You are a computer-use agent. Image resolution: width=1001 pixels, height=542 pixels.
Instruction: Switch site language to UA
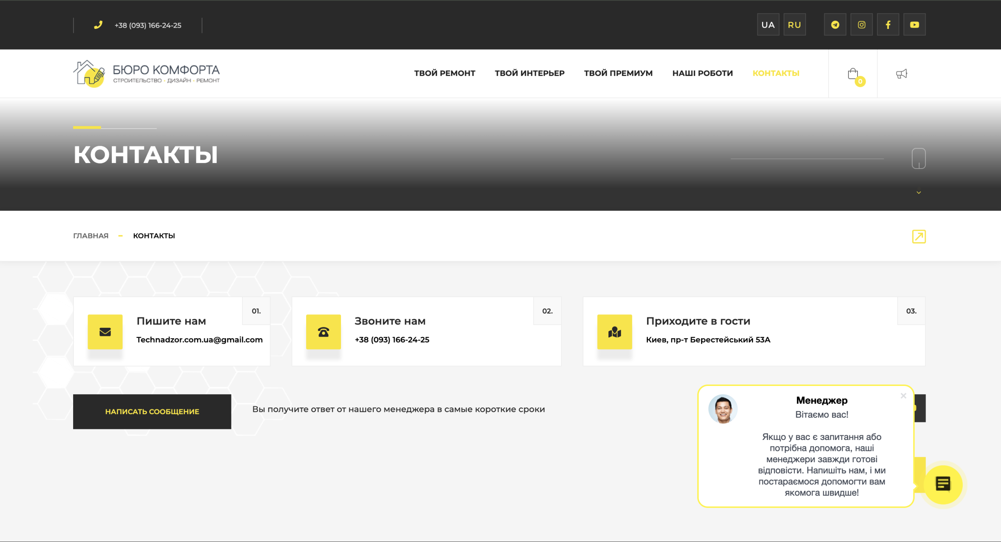[x=768, y=25]
